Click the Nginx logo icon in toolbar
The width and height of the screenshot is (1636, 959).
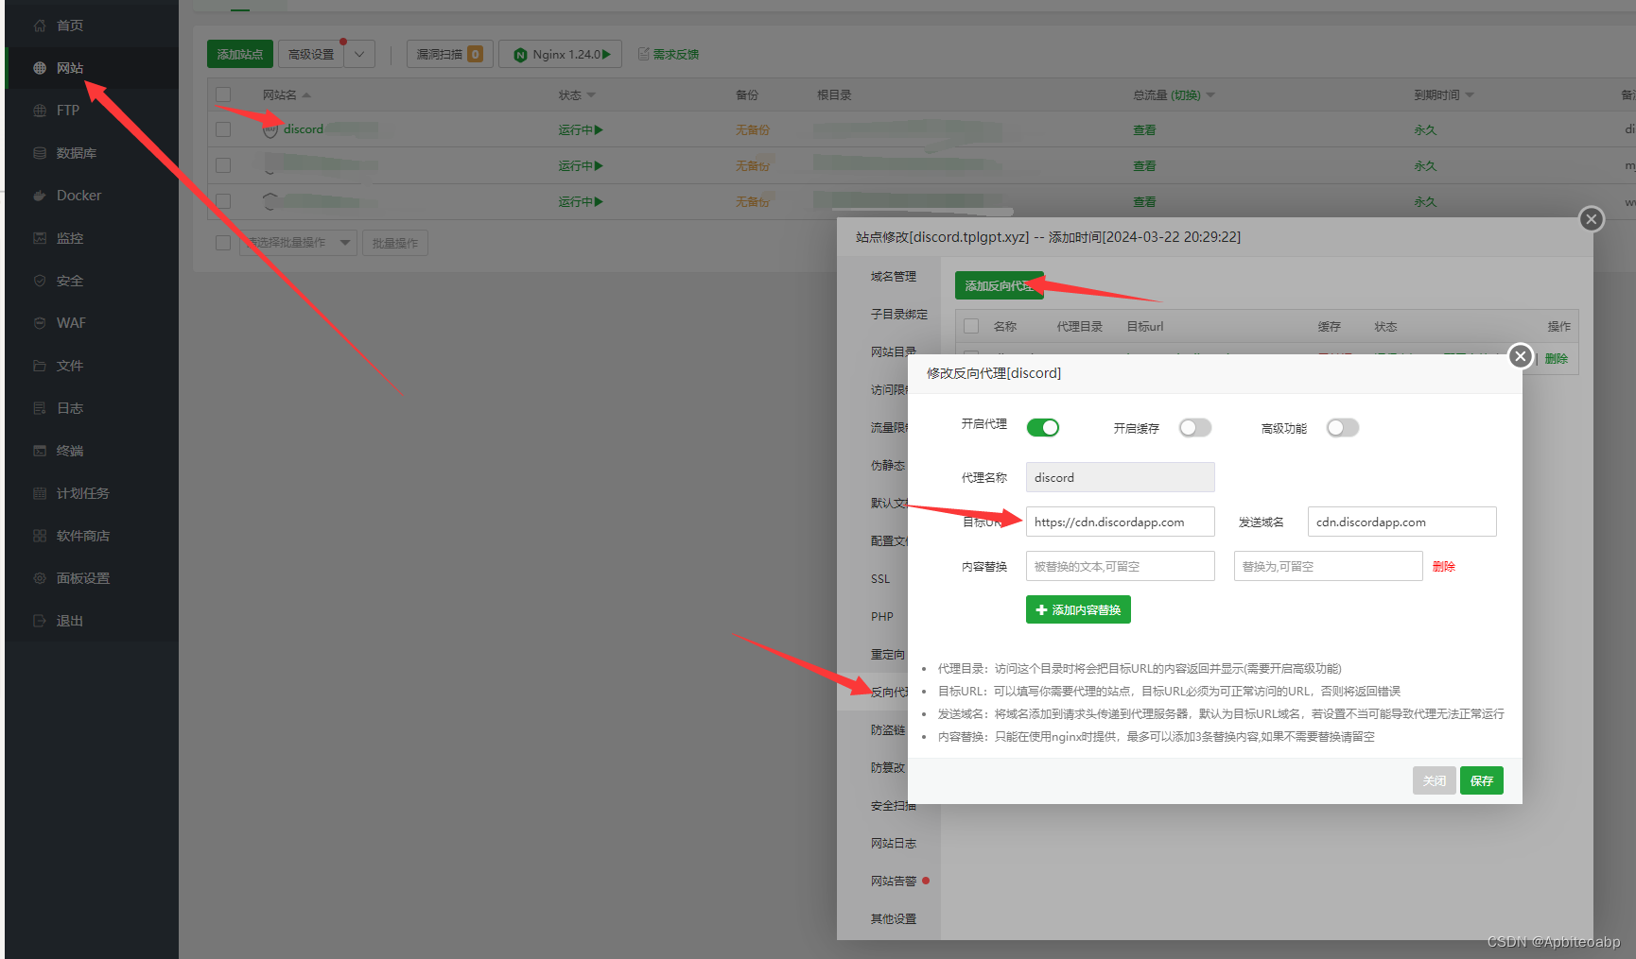click(520, 55)
